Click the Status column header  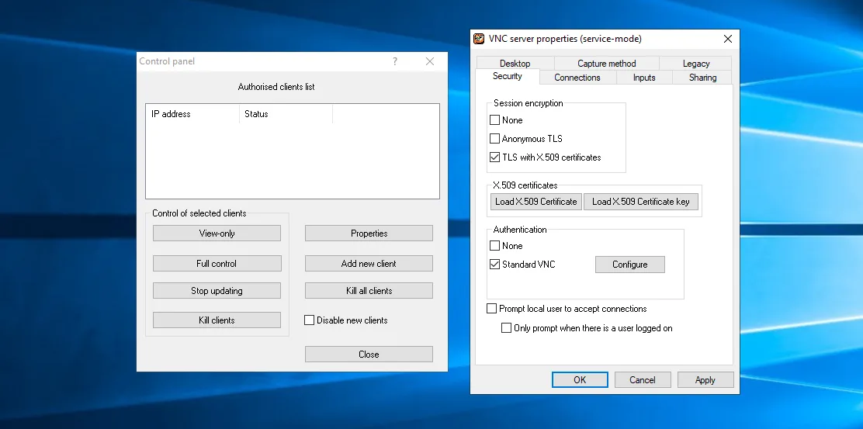(x=286, y=114)
